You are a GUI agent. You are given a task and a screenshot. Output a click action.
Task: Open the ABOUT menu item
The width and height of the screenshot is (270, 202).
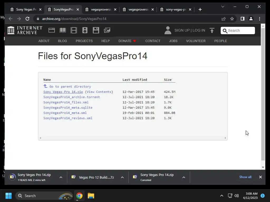click(44, 41)
